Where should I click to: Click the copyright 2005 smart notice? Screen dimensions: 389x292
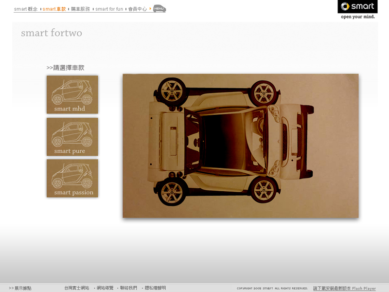(272, 288)
